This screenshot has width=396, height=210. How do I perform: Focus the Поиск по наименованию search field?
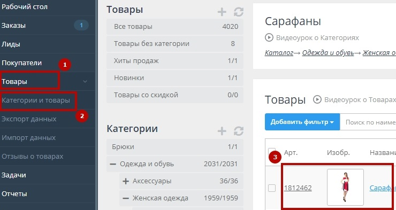368,122
